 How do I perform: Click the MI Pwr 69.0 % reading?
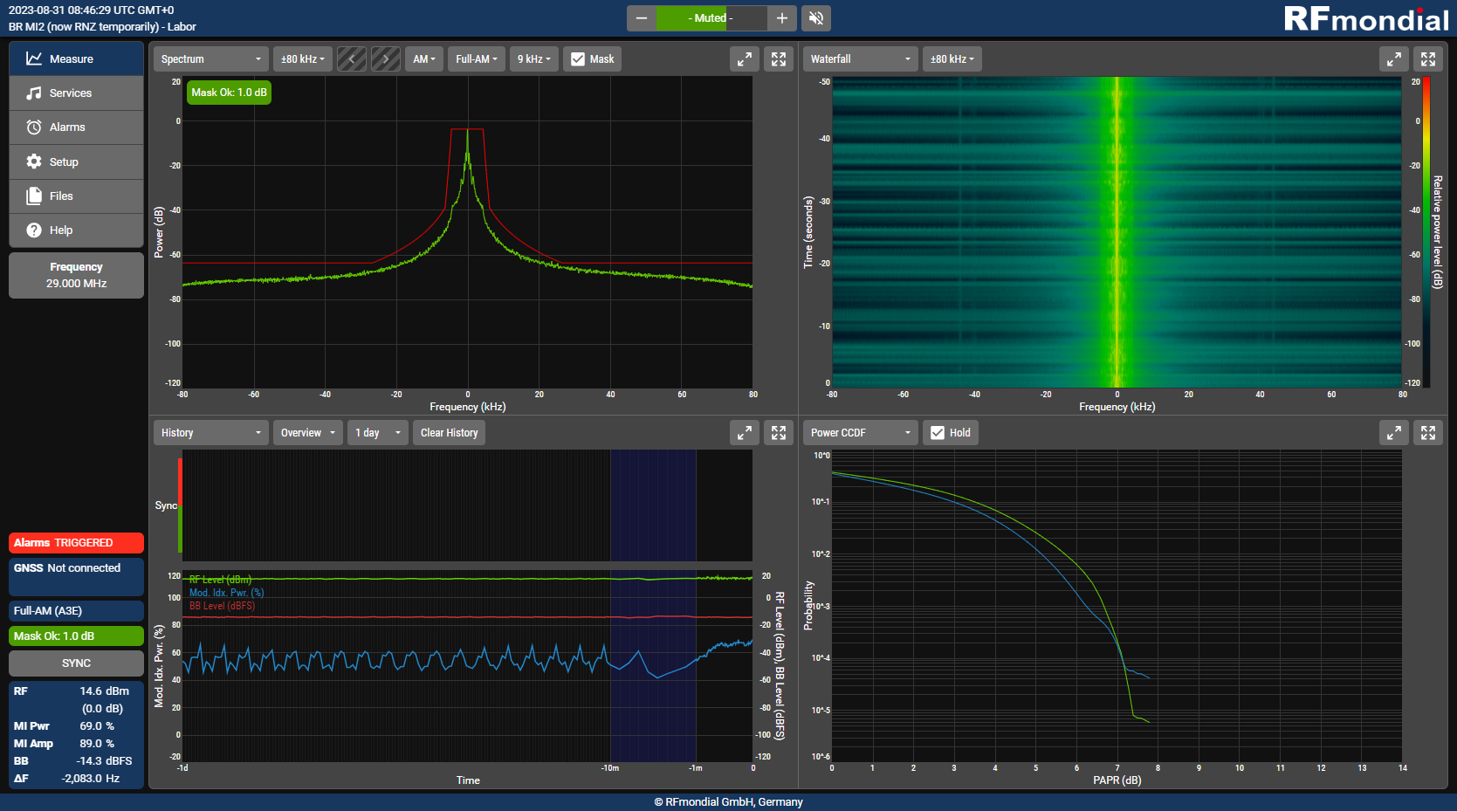[x=76, y=726]
